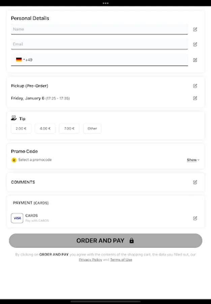Screen dimensions: 211x304
Task: Open the Privacy Policy link
Action: pyautogui.click(x=90, y=260)
